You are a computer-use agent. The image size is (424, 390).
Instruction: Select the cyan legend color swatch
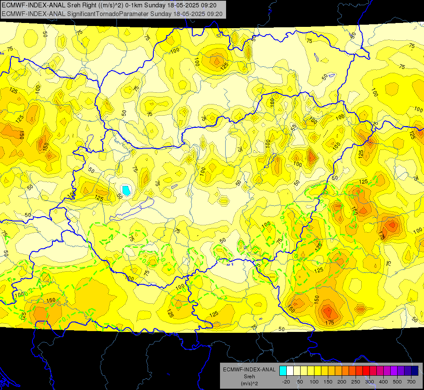283,370
